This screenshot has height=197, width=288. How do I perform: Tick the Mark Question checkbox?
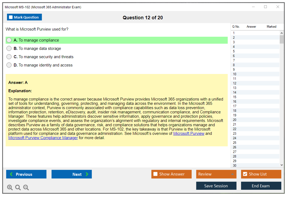click(11, 17)
